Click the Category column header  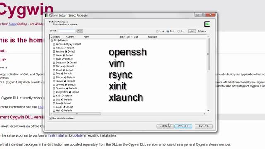pos(55,37)
